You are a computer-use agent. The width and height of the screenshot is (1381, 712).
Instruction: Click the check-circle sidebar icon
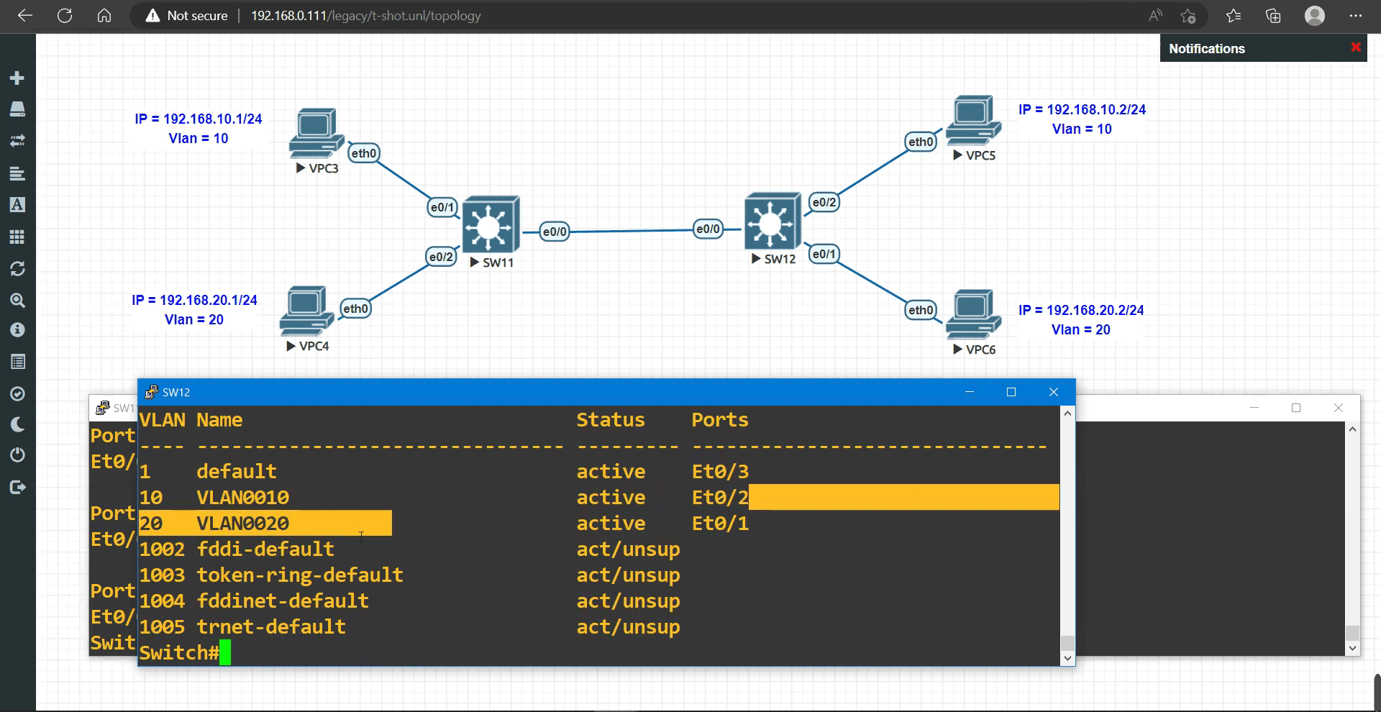point(17,393)
